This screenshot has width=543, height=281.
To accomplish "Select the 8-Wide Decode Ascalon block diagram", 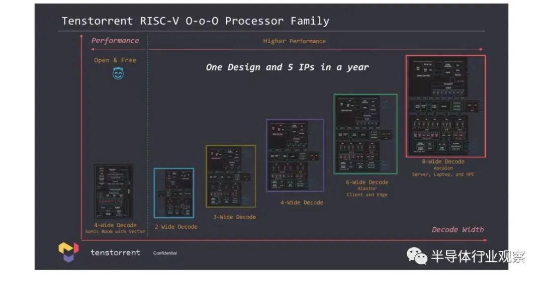I will pos(445,106).
